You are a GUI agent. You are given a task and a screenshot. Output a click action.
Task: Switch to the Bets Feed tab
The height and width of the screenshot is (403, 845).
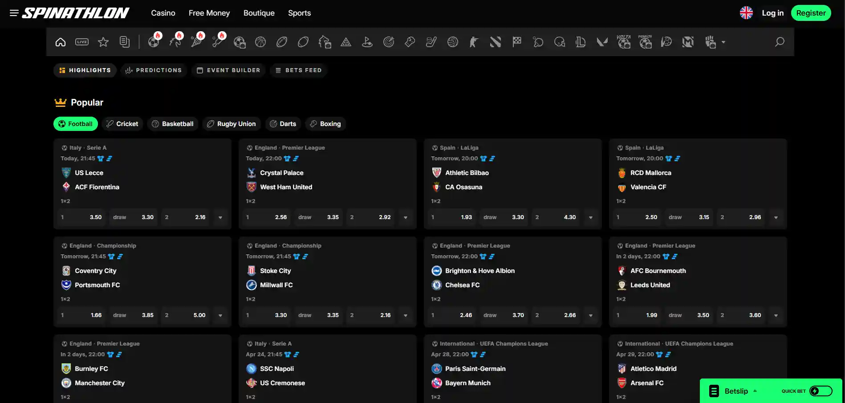coord(299,70)
